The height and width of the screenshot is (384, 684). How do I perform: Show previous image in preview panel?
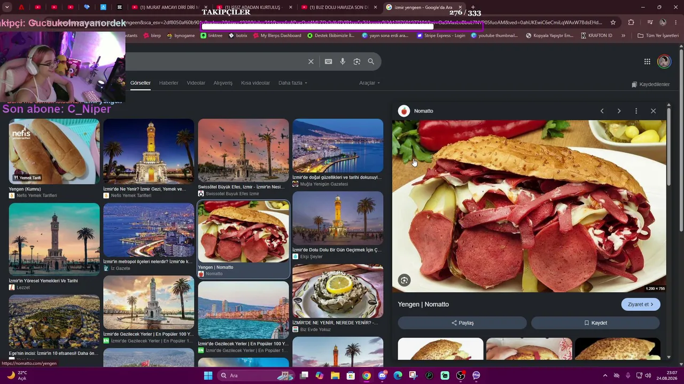(602, 111)
